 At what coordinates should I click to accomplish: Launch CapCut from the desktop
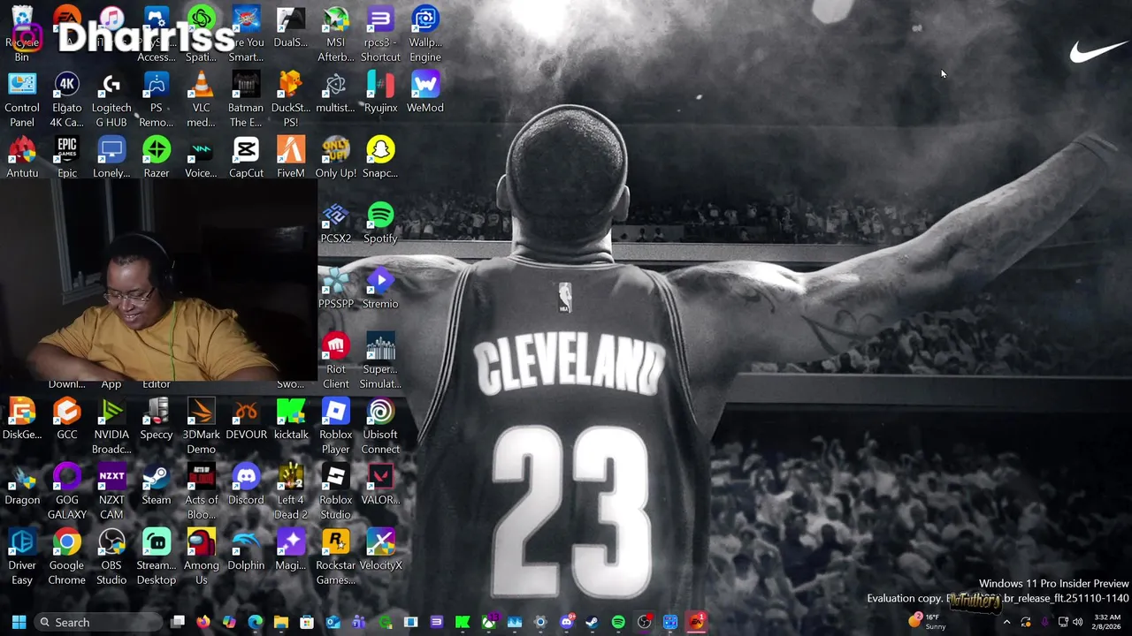click(x=246, y=157)
